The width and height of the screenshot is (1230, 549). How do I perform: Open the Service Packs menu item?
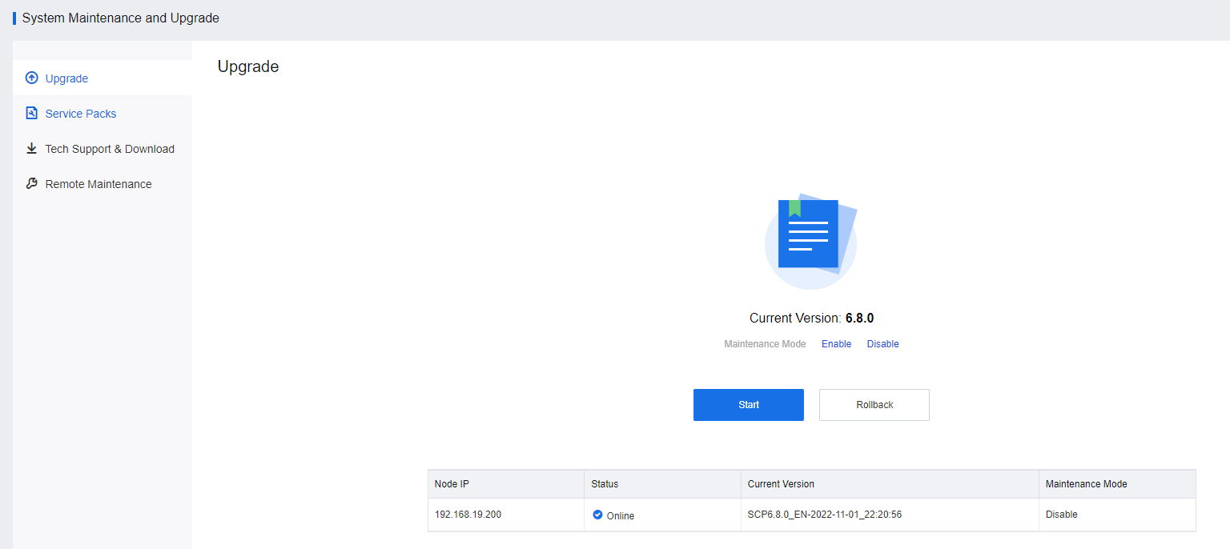click(81, 114)
